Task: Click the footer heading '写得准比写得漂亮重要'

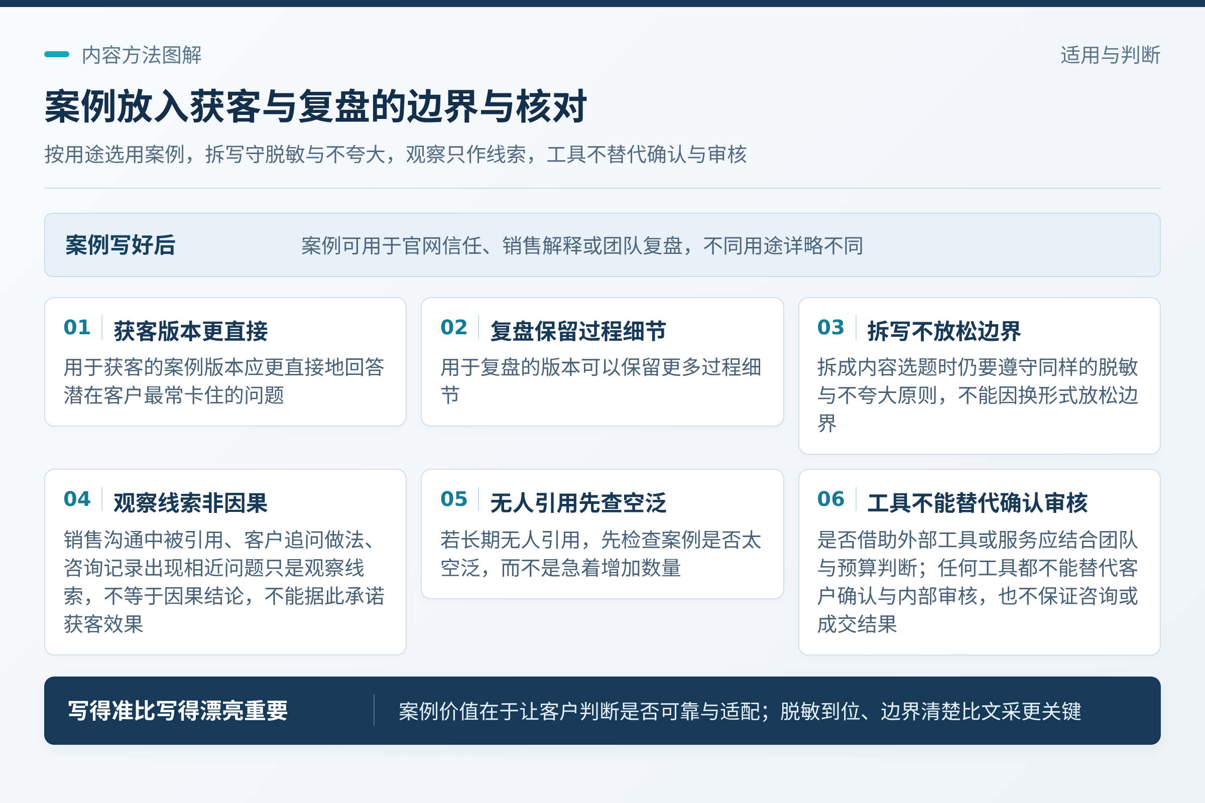Action: [x=178, y=711]
